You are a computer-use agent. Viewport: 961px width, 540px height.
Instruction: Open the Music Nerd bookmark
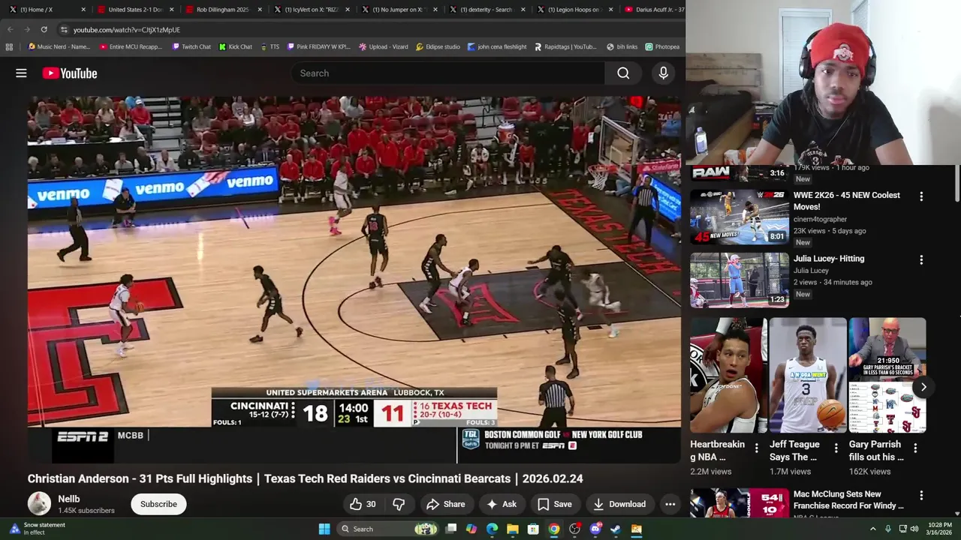click(x=59, y=46)
